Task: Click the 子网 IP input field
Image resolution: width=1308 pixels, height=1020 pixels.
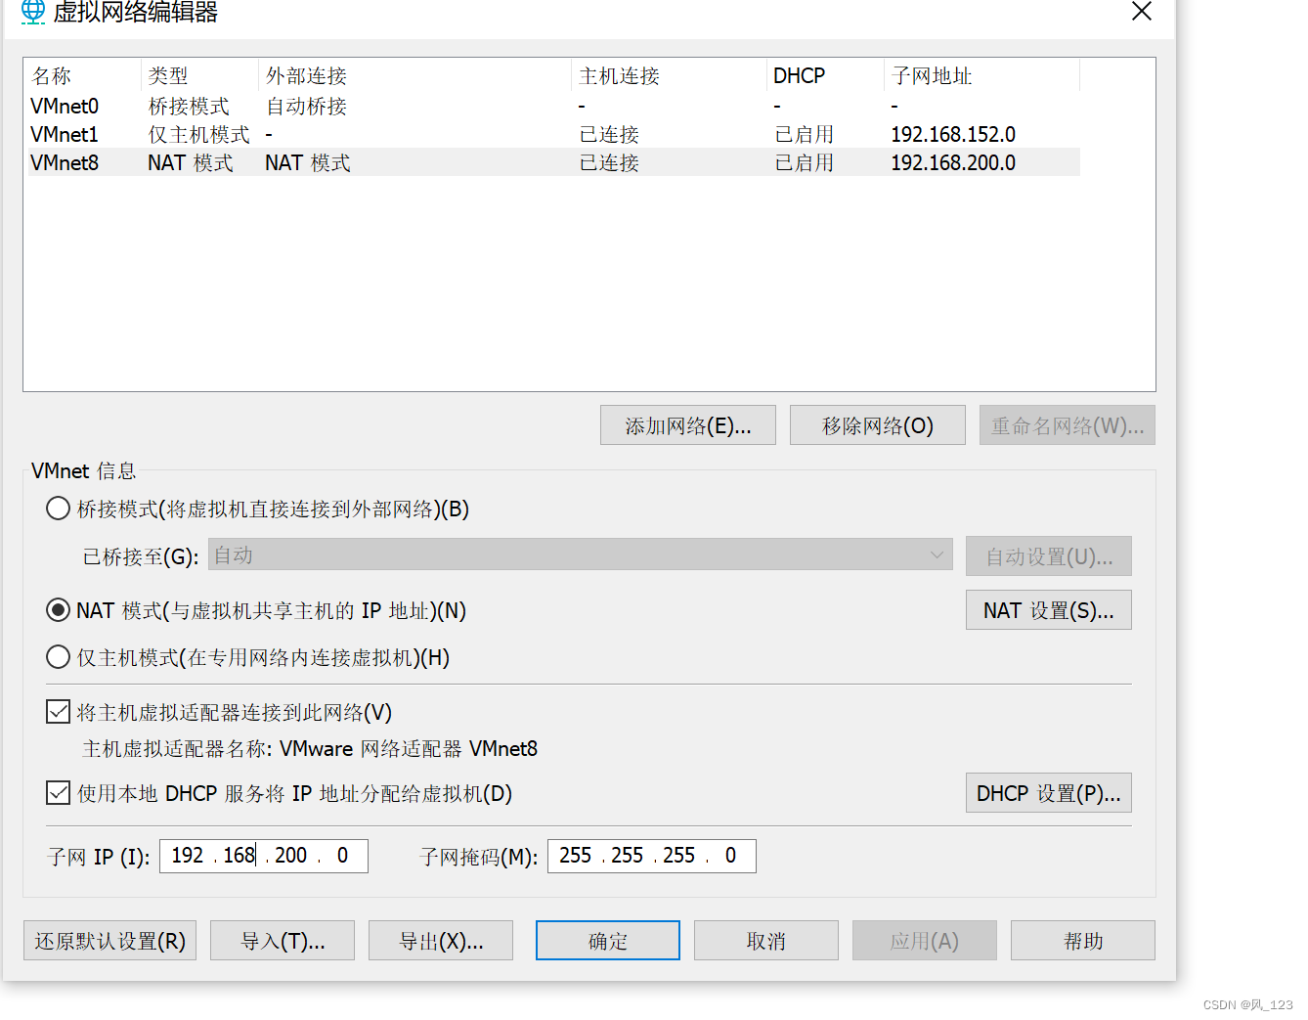Action: coord(264,856)
